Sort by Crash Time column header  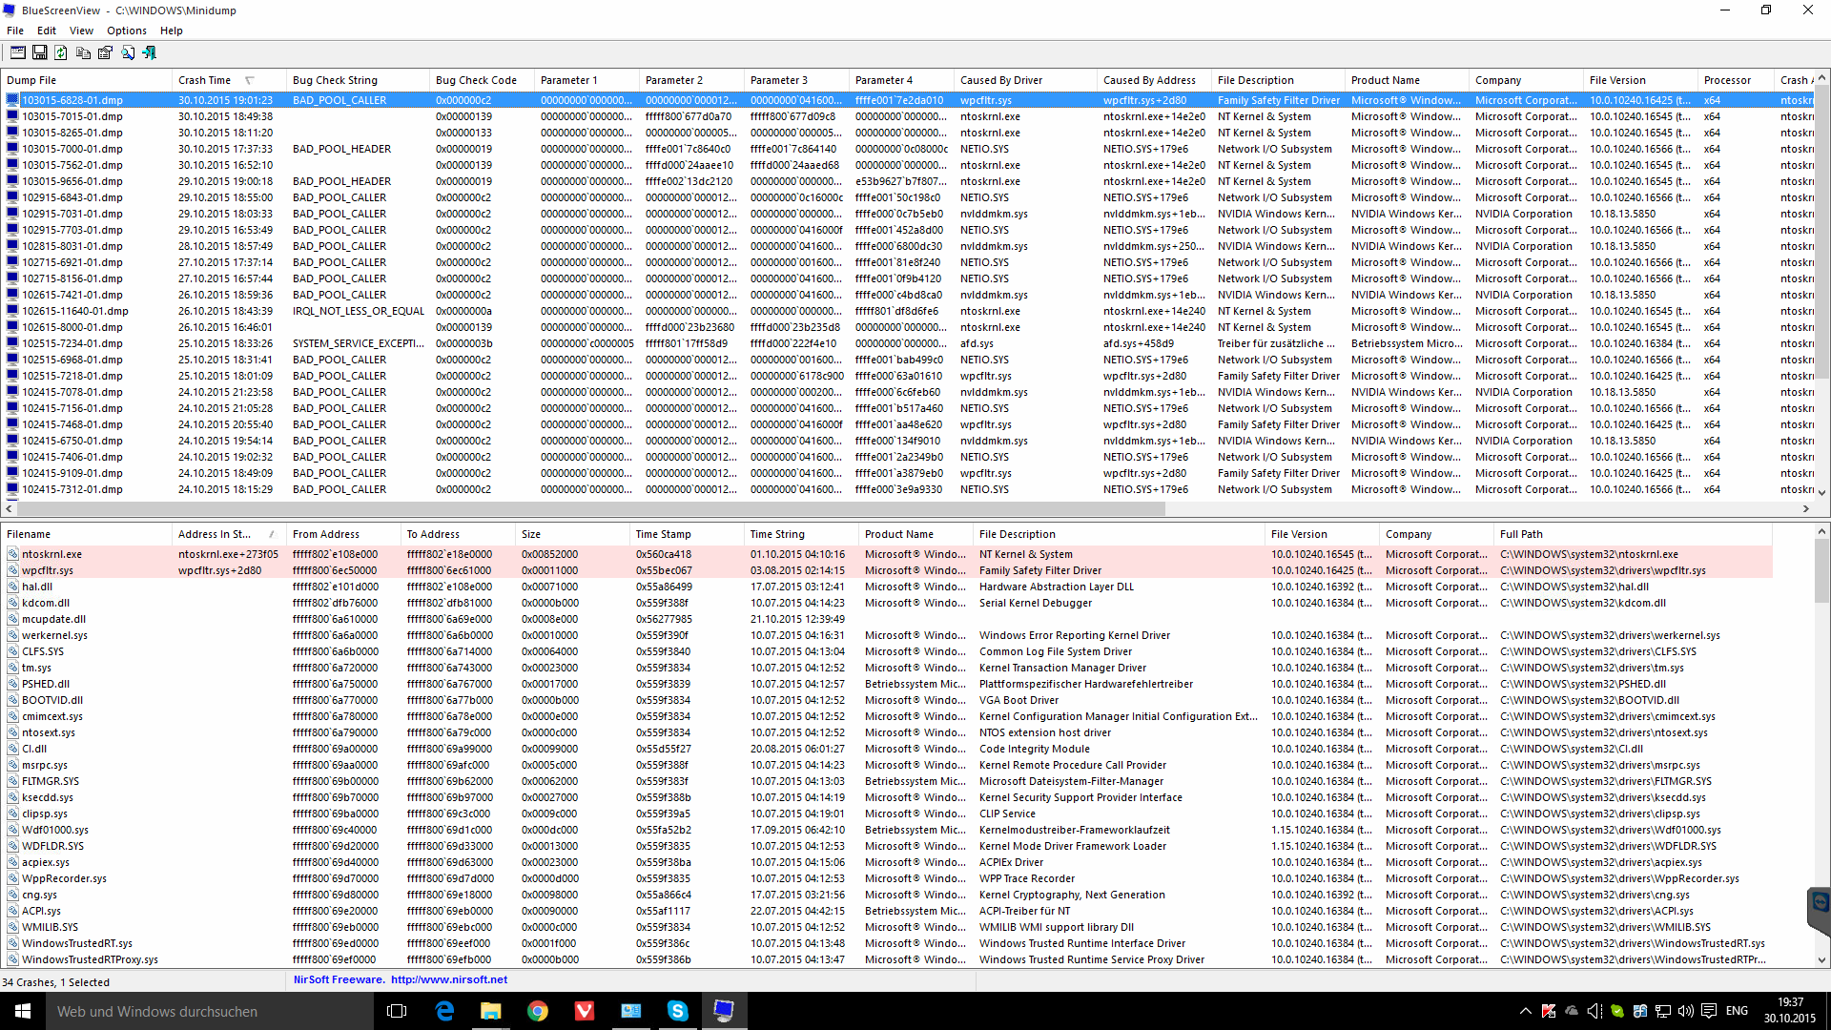pyautogui.click(x=204, y=80)
